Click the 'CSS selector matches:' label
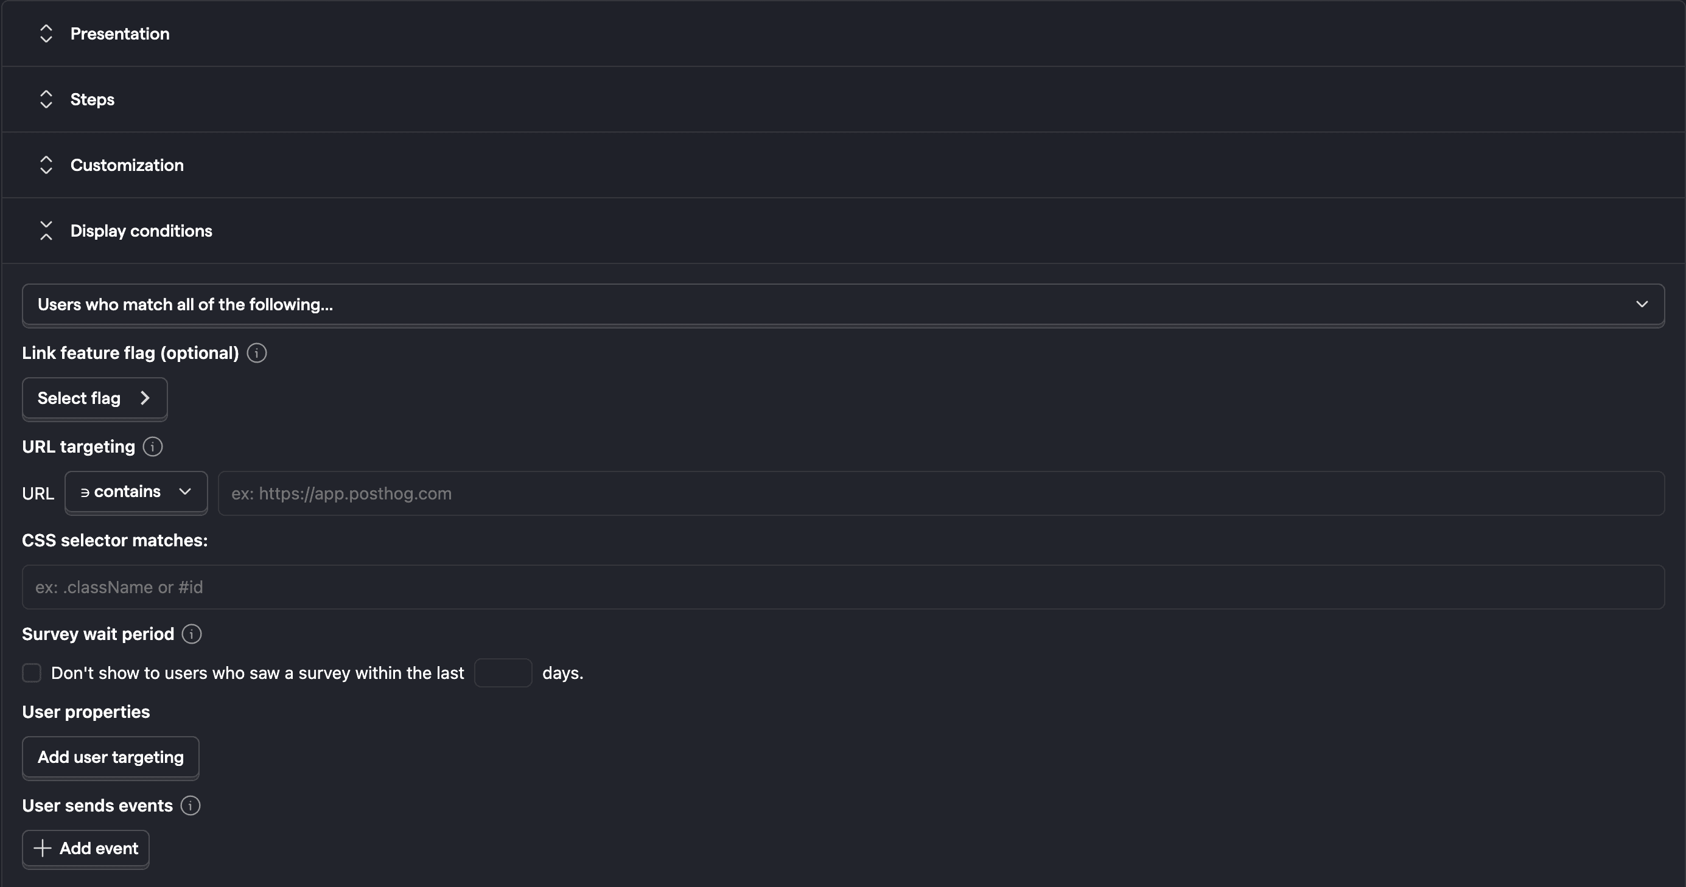 [114, 540]
